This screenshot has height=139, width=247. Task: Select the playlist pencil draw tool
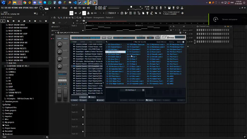pyautogui.click(x=59, y=18)
